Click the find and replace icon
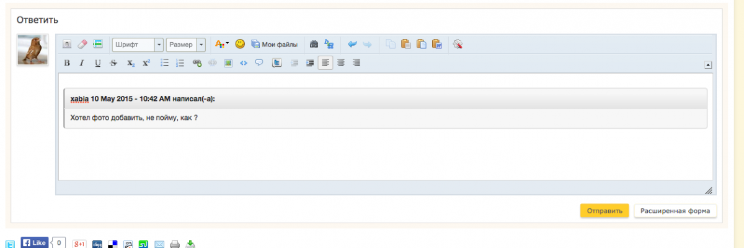 pos(329,45)
